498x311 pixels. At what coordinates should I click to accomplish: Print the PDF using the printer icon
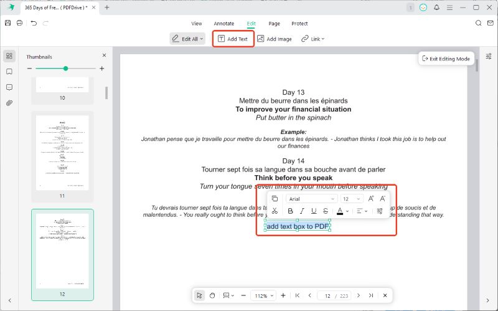[x=20, y=23]
